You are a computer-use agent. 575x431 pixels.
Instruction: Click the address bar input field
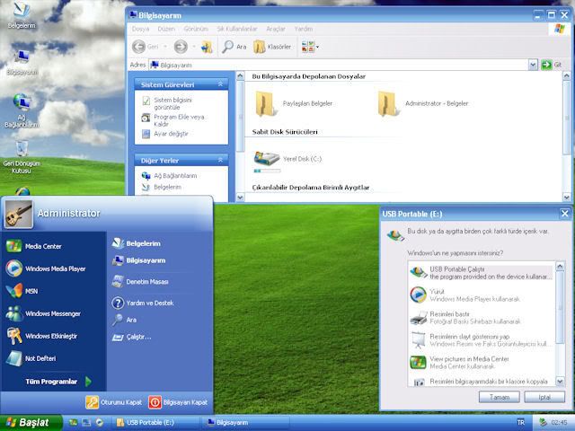(x=338, y=65)
